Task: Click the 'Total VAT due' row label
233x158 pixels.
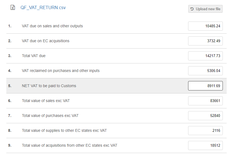Action: [x=34, y=56]
